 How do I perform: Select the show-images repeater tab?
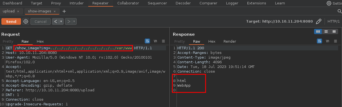[x=39, y=11]
